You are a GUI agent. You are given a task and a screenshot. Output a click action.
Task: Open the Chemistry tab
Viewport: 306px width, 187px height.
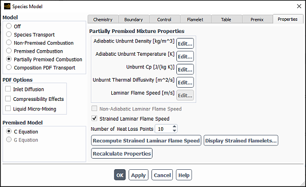(103, 19)
